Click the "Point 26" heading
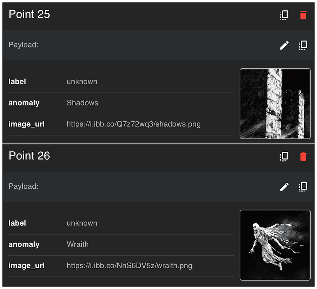This screenshot has height=289, width=317. (29, 156)
